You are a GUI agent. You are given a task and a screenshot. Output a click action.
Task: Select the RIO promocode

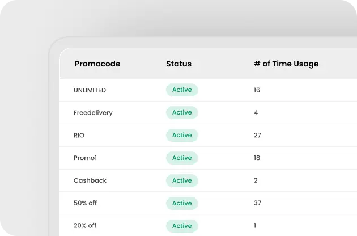(79, 135)
